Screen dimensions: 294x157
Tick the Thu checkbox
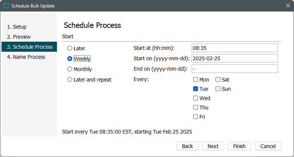point(195,108)
